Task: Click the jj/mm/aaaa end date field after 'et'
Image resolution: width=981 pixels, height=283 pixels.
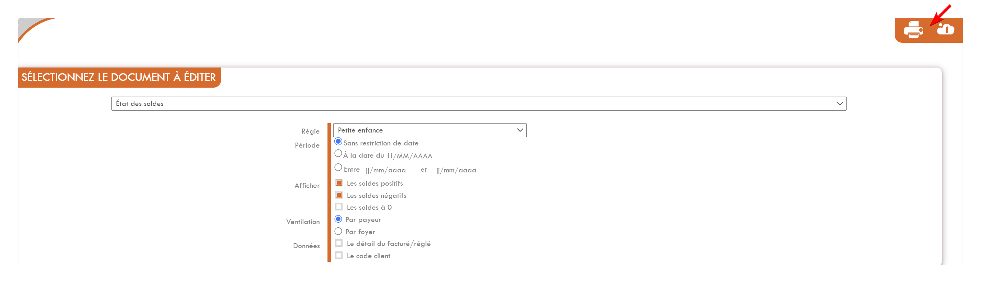Action: (x=456, y=170)
